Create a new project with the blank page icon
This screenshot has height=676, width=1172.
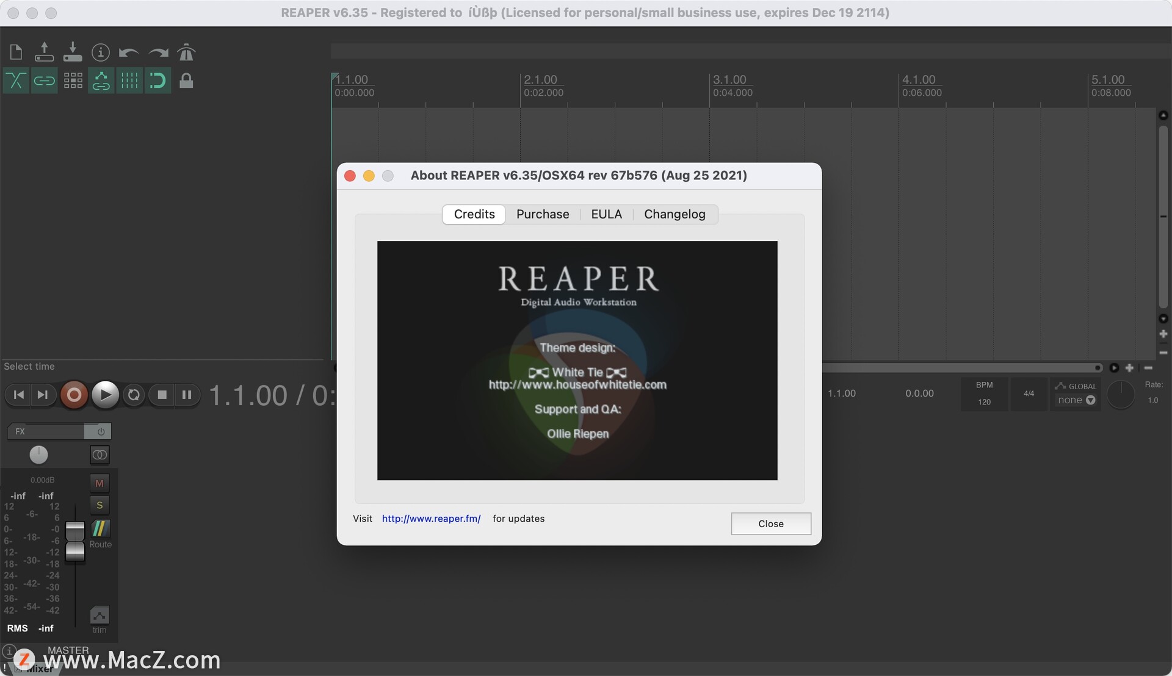tap(16, 52)
